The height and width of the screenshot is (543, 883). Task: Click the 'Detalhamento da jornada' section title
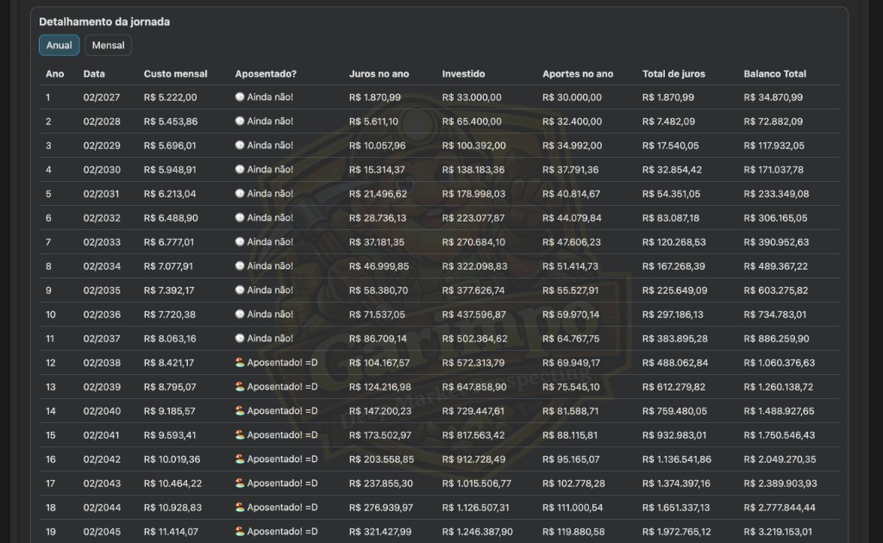[104, 22]
